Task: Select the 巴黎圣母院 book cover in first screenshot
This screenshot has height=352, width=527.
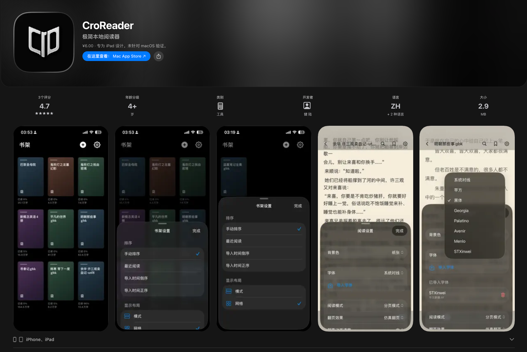Action: (30, 177)
